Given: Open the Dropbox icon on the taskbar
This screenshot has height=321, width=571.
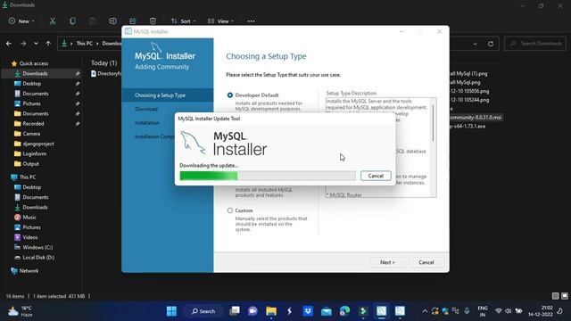Looking at the screenshot, I should (x=308, y=311).
